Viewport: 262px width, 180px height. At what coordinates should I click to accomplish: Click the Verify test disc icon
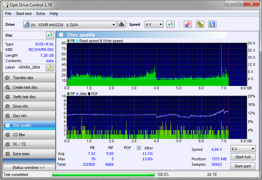(7, 97)
